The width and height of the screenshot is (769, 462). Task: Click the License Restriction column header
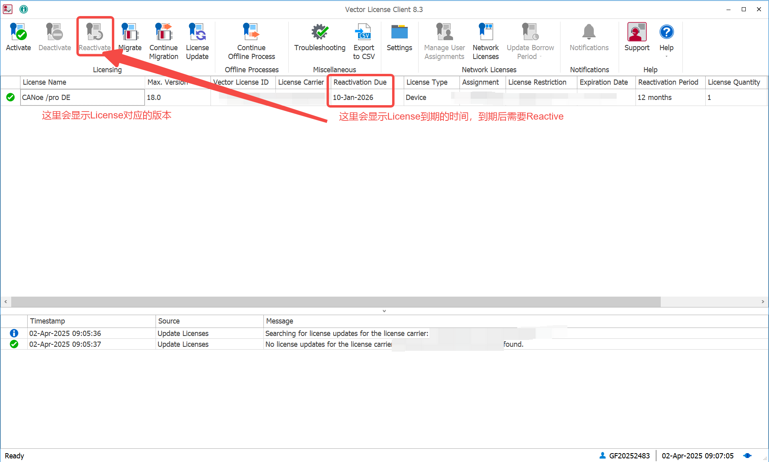click(x=542, y=82)
